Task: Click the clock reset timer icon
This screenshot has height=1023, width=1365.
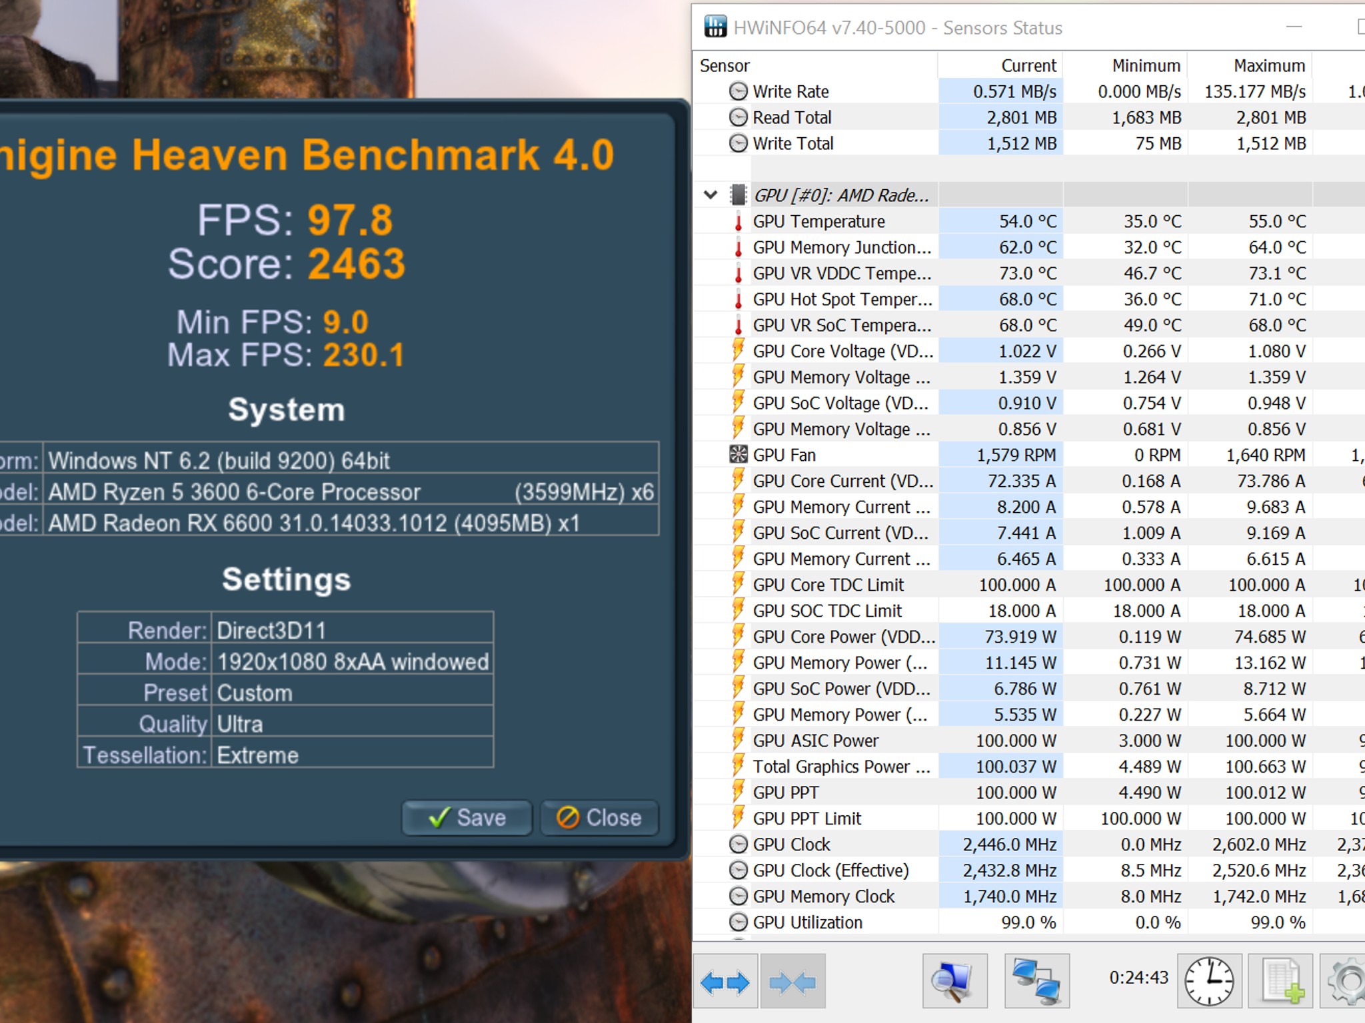Action: tap(1209, 982)
